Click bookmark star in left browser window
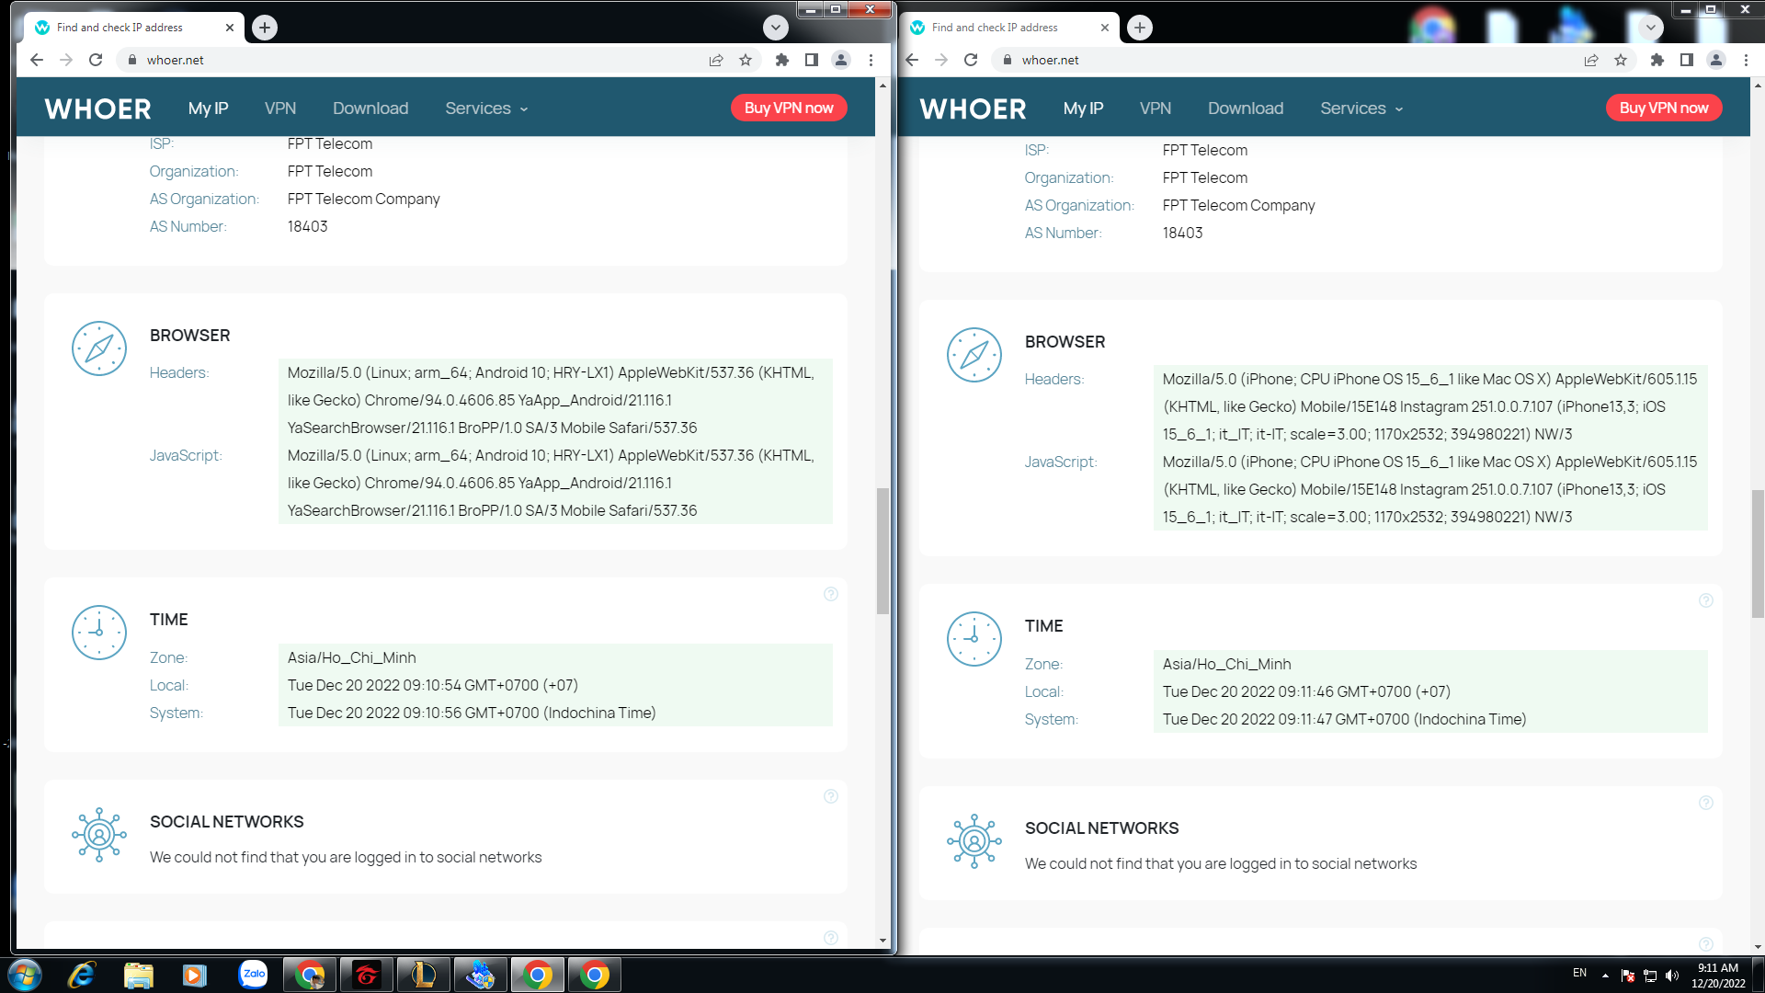This screenshot has width=1765, height=993. pyautogui.click(x=746, y=60)
